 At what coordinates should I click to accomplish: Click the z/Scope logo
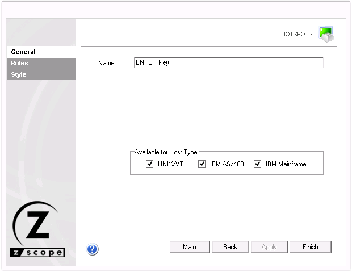coord(37,229)
